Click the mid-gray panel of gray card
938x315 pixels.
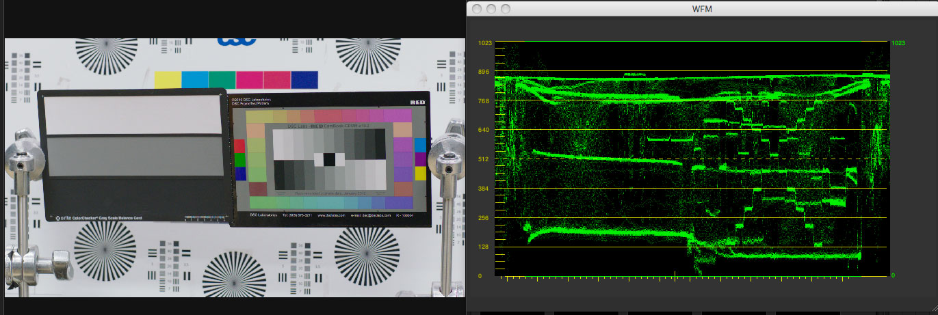[x=136, y=156]
